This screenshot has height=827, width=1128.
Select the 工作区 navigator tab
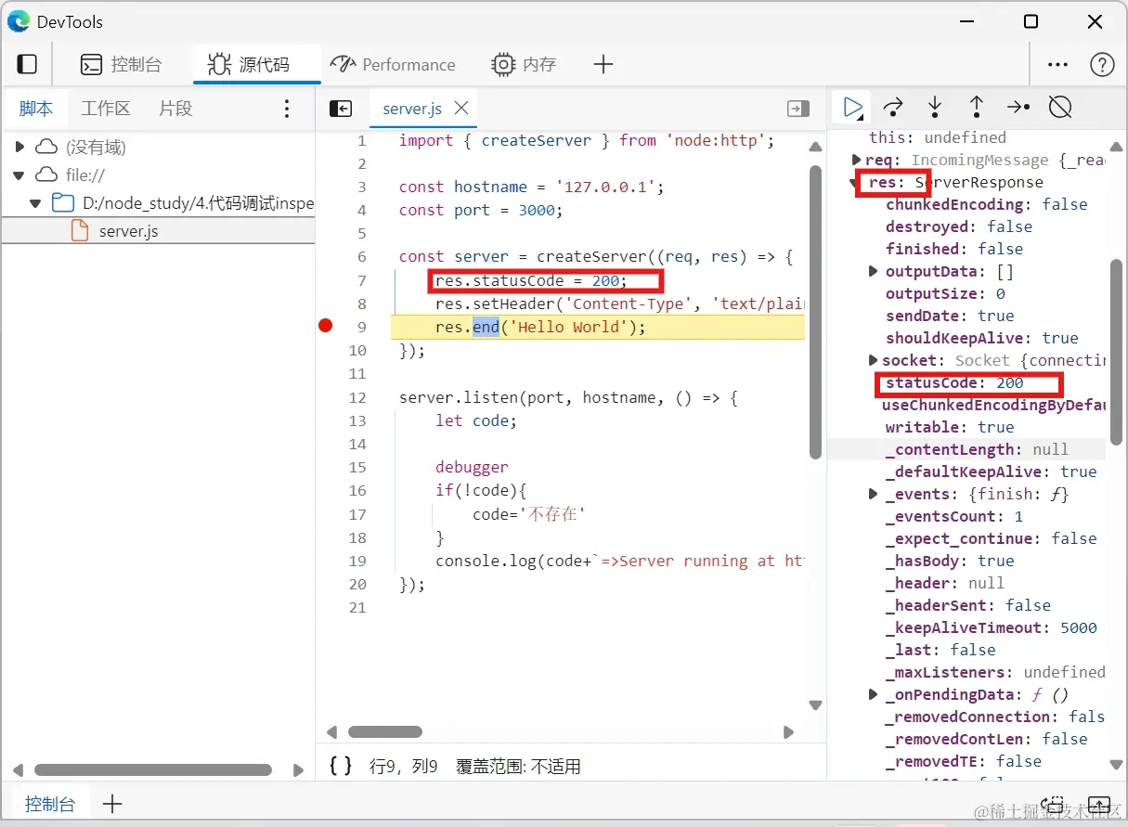pyautogui.click(x=106, y=109)
